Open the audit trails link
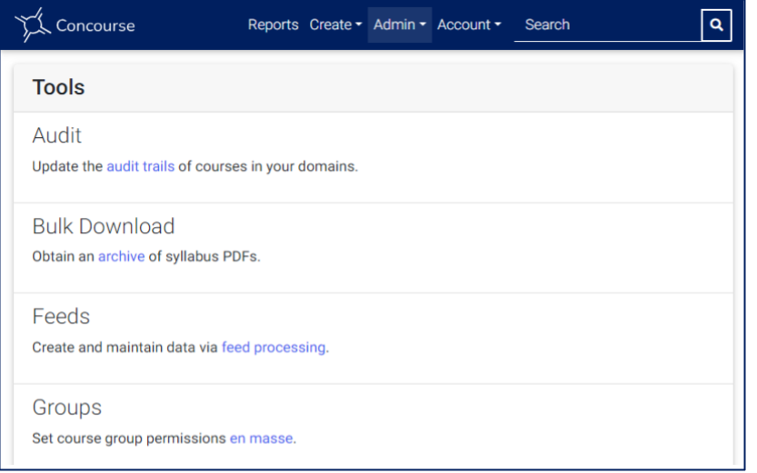 coord(141,166)
